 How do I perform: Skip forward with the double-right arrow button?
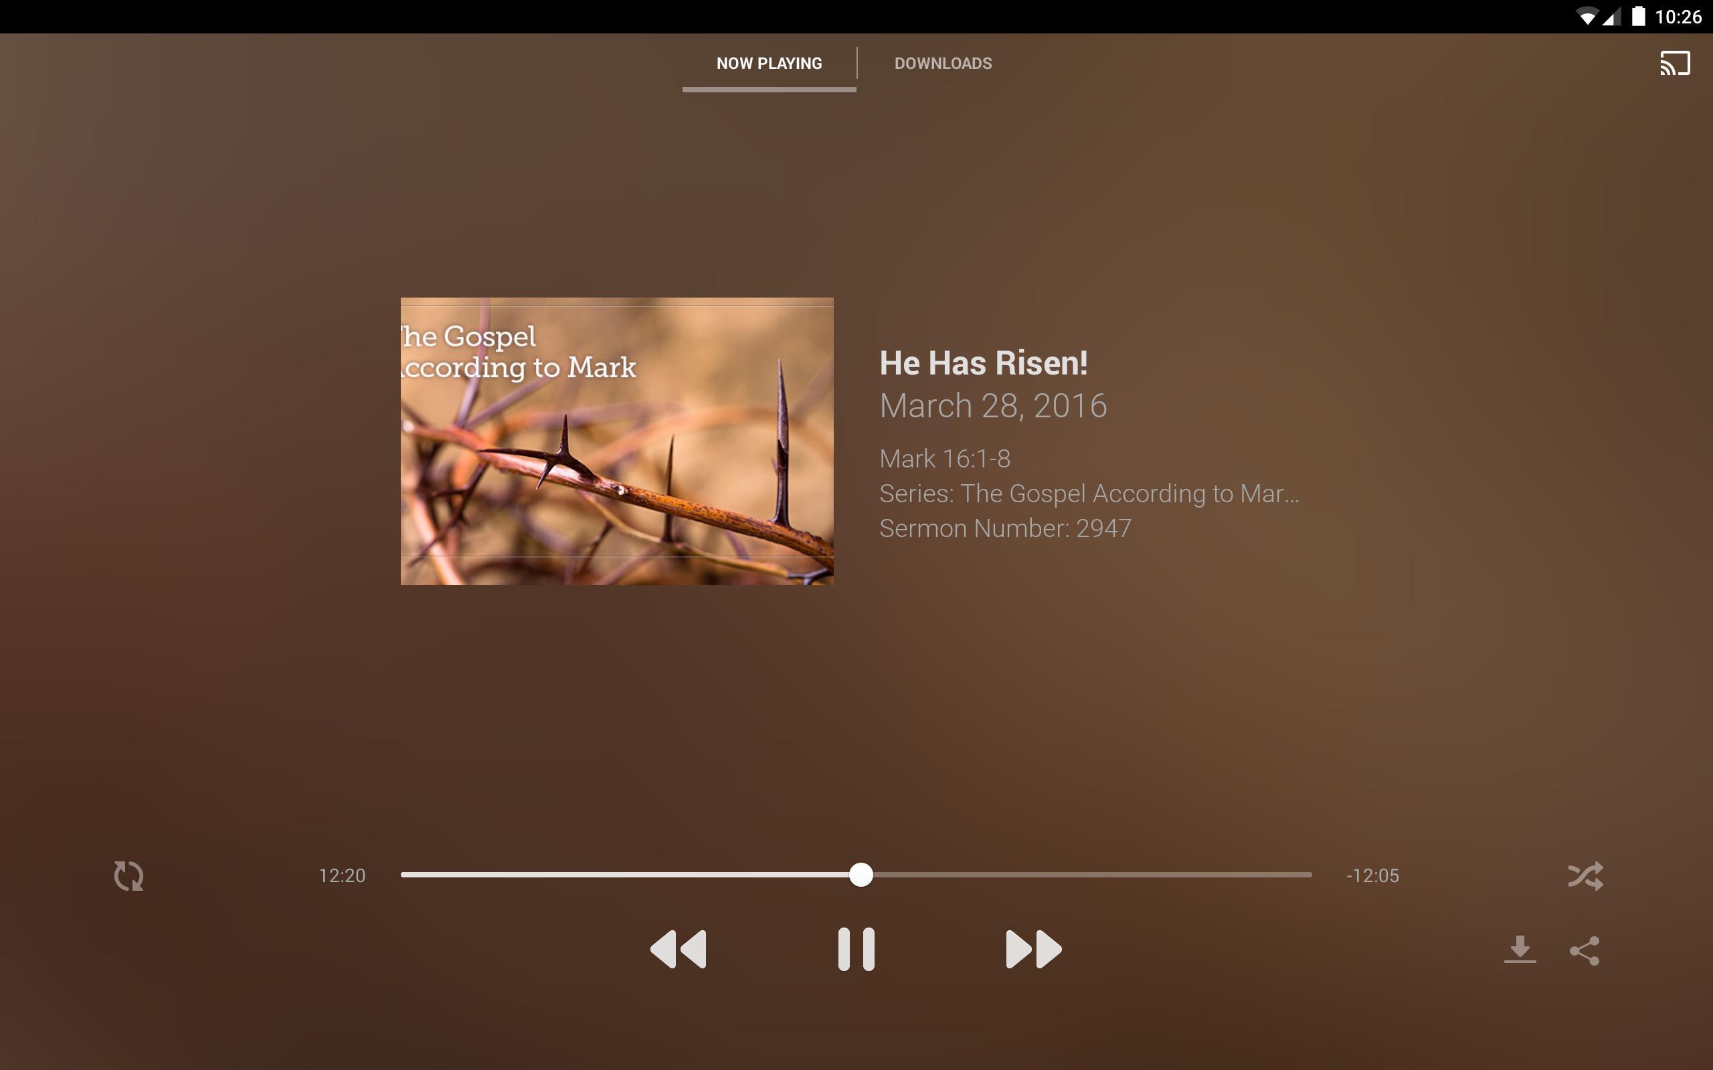click(1033, 949)
